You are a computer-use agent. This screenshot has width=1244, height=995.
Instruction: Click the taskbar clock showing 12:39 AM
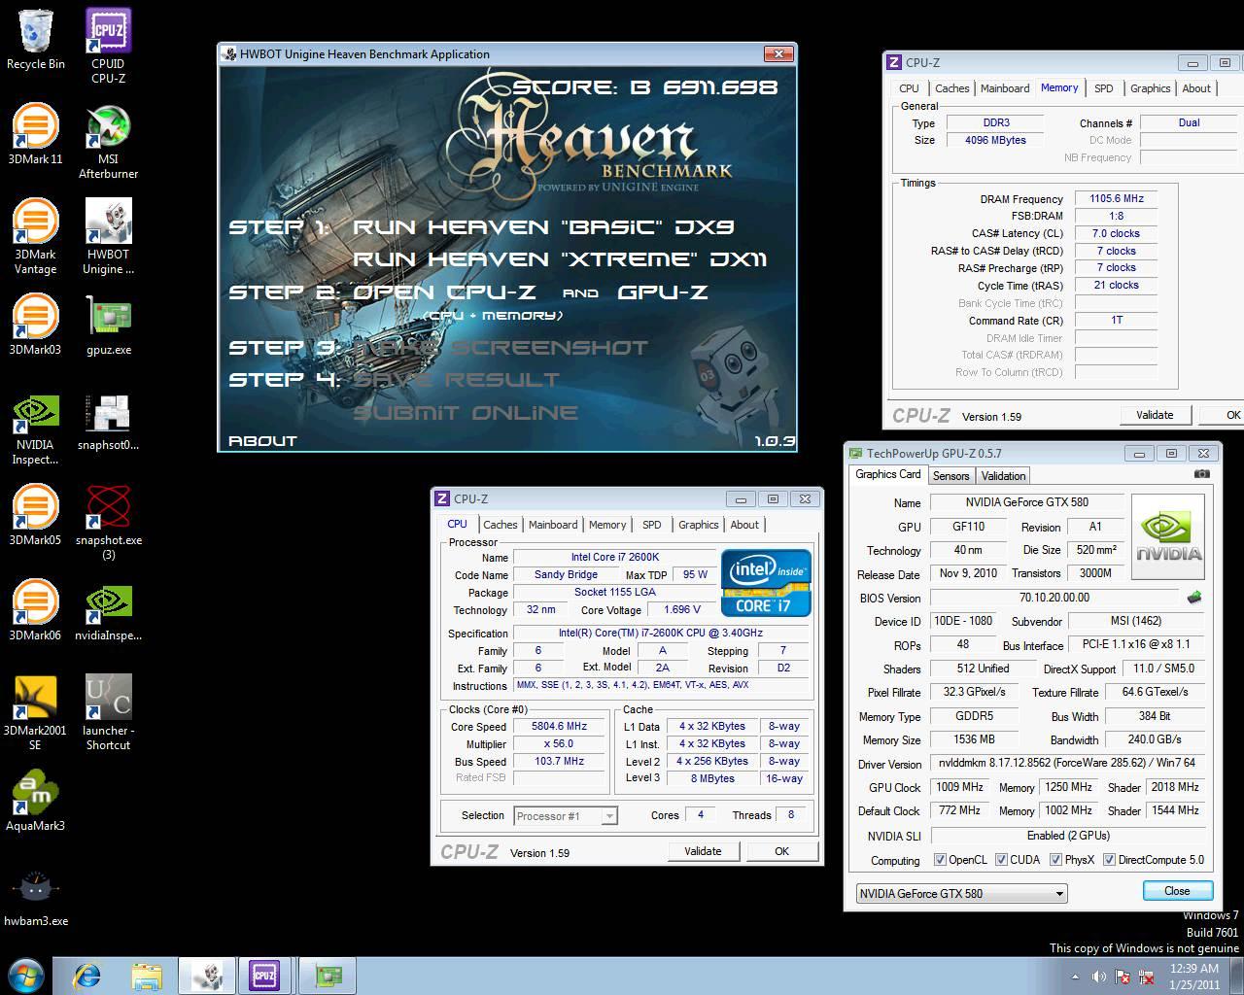(1194, 977)
